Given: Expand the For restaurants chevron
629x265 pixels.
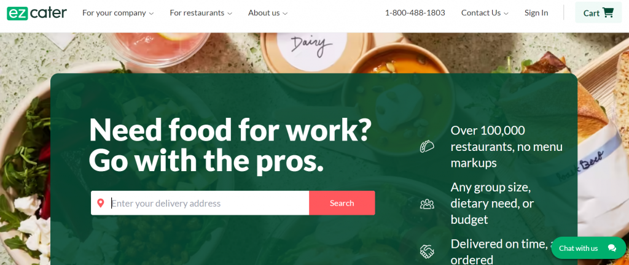Looking at the screenshot, I should click(230, 13).
